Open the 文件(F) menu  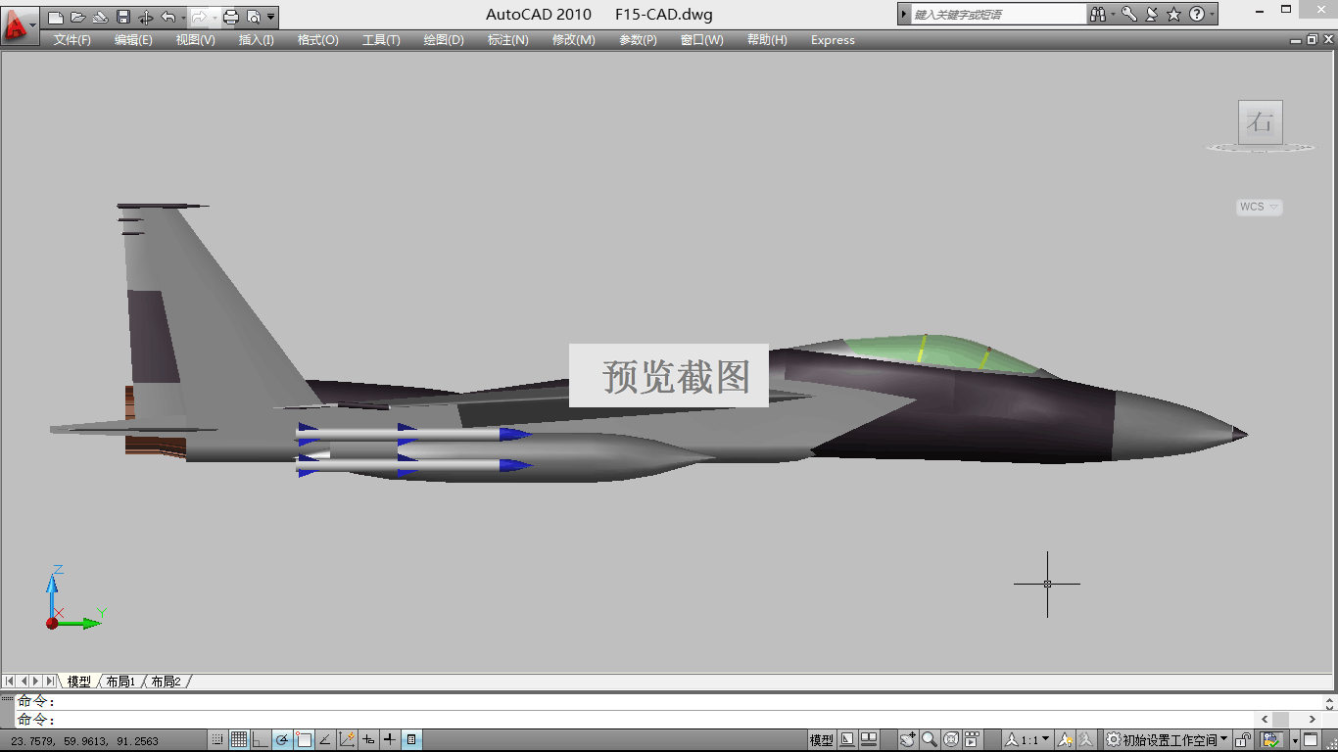(72, 40)
